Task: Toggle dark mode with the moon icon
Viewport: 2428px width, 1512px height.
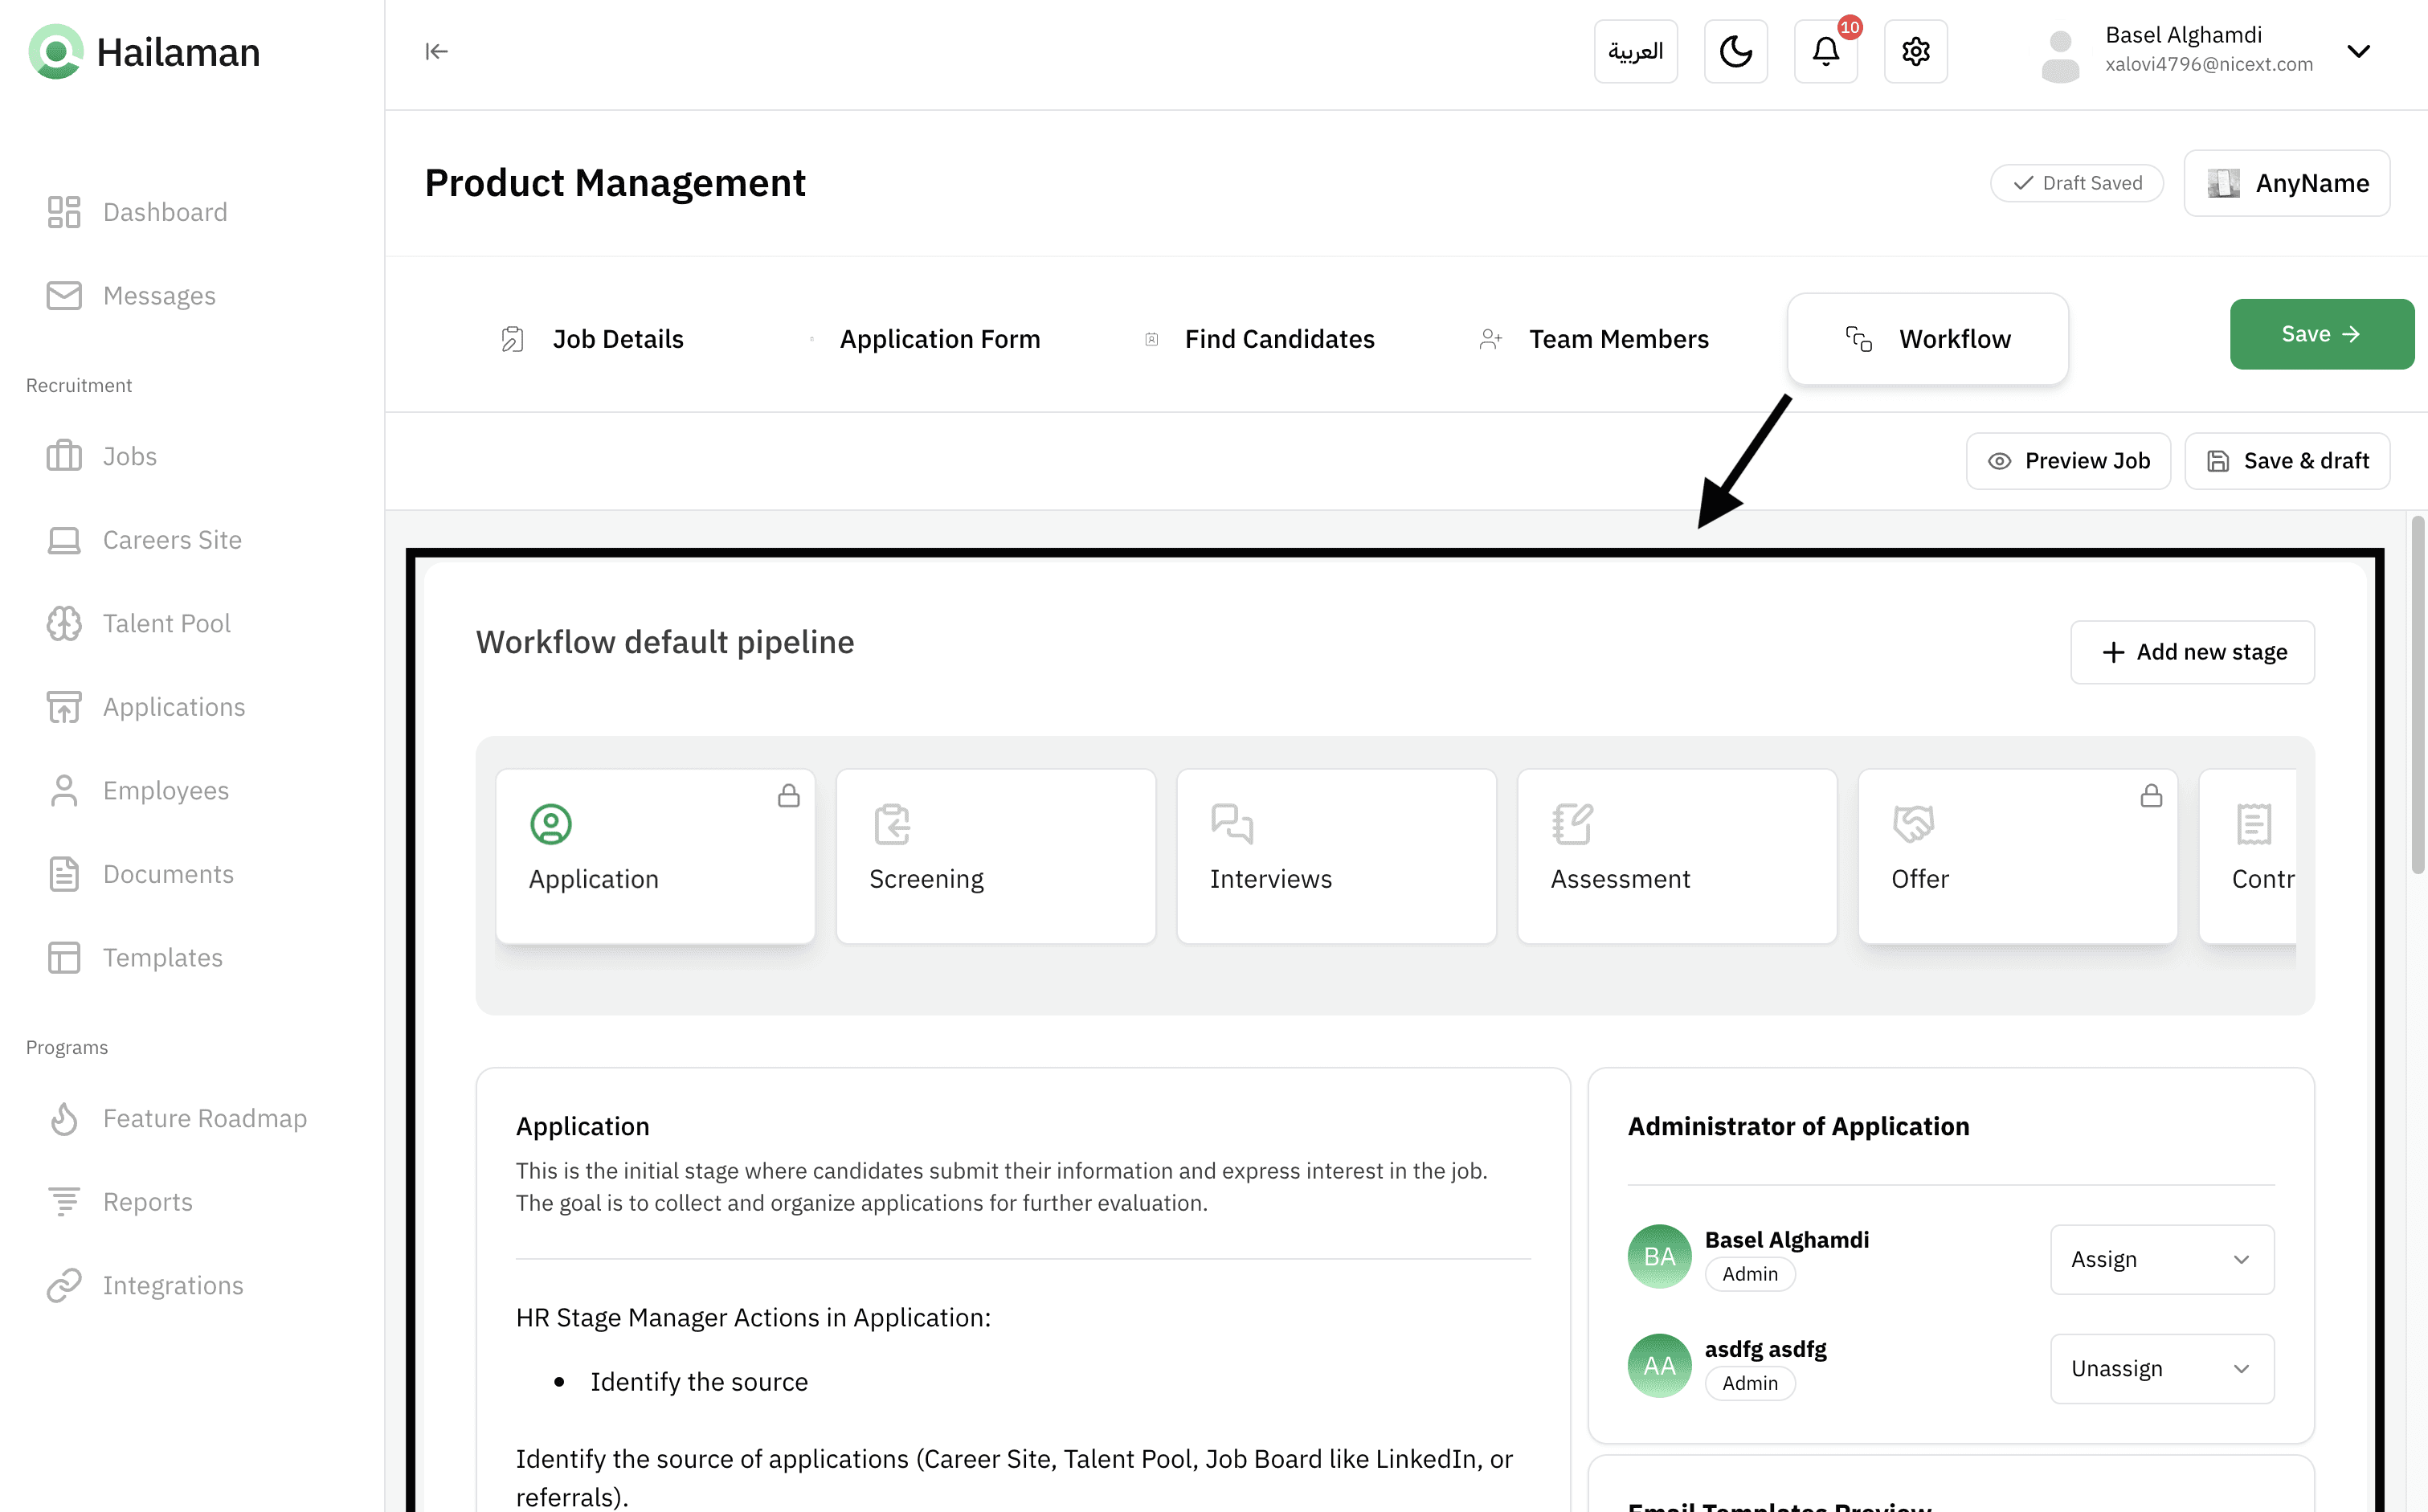Action: tap(1735, 51)
